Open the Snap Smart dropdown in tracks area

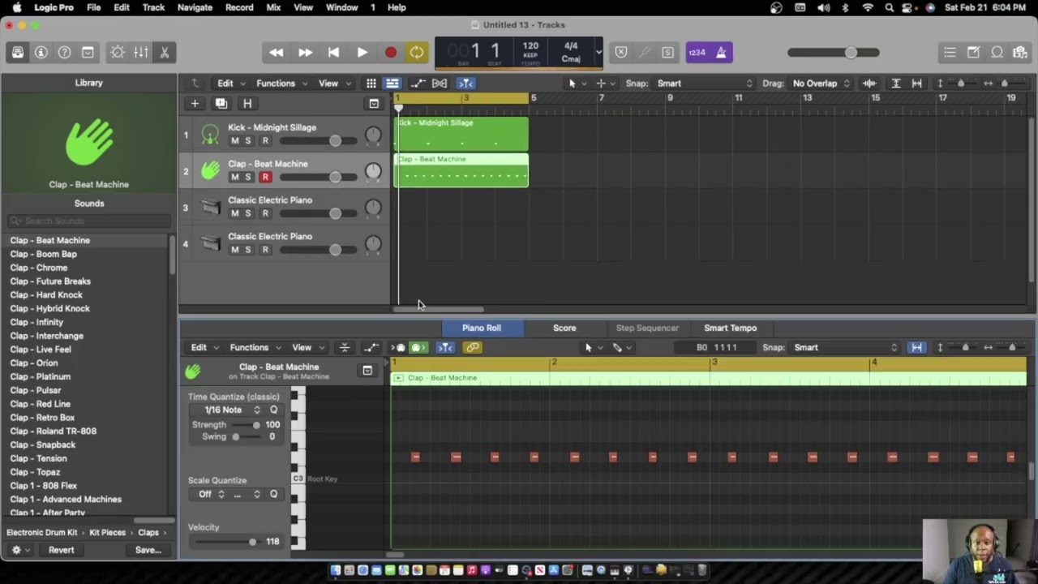[704, 84]
